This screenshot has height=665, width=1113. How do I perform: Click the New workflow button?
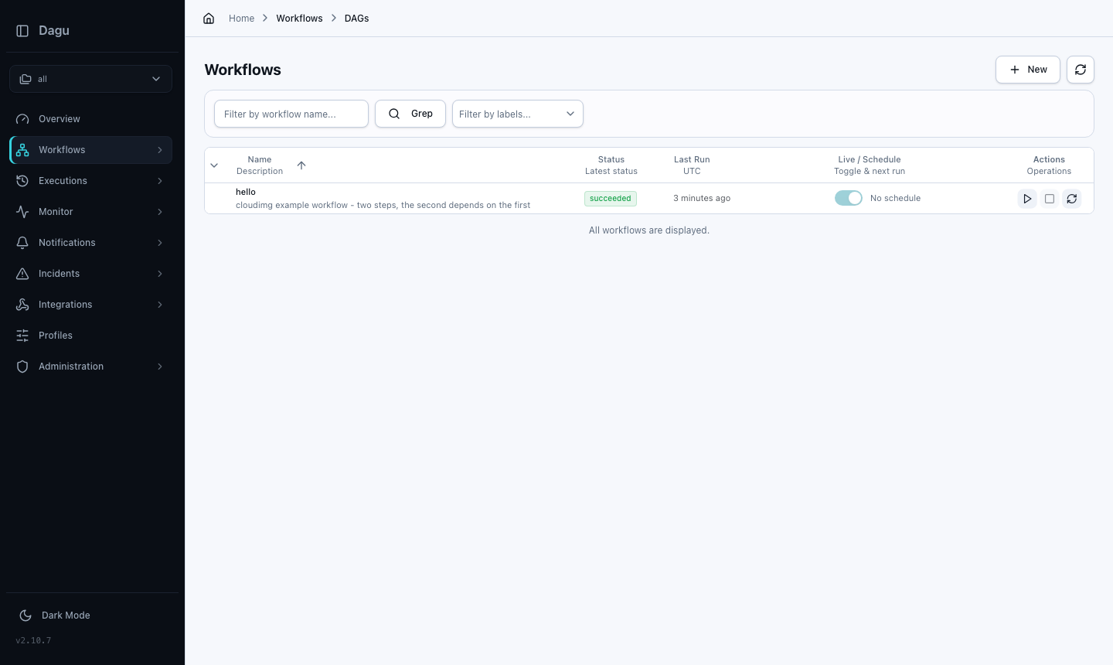pos(1028,70)
